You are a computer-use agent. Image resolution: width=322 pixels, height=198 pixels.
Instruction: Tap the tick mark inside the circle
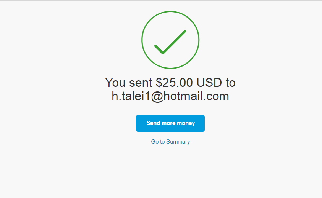pyautogui.click(x=170, y=42)
